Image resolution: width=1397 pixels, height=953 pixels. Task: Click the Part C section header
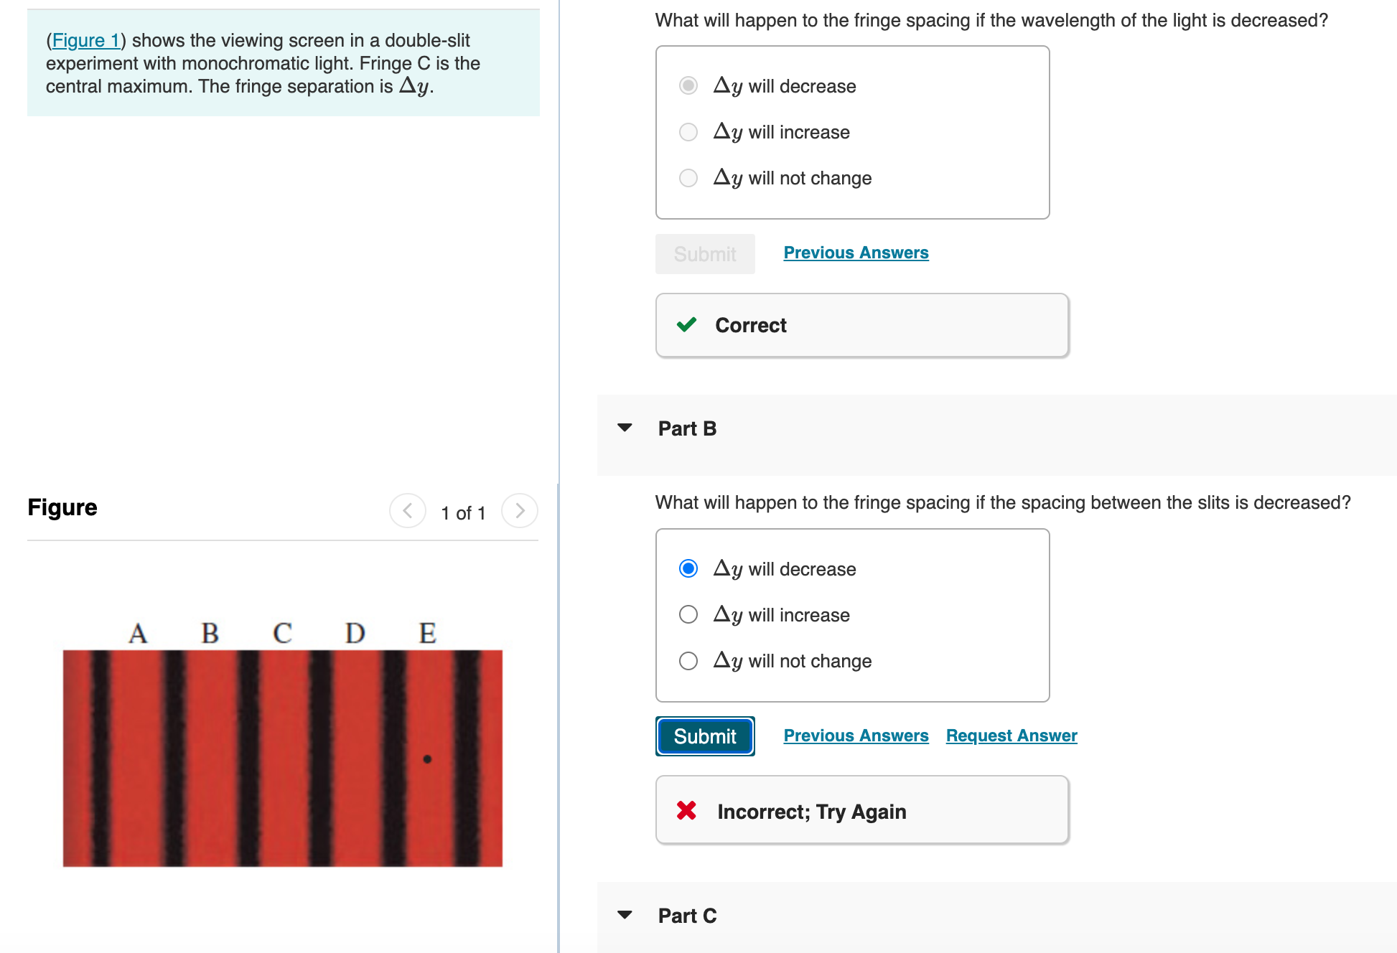pos(687,915)
